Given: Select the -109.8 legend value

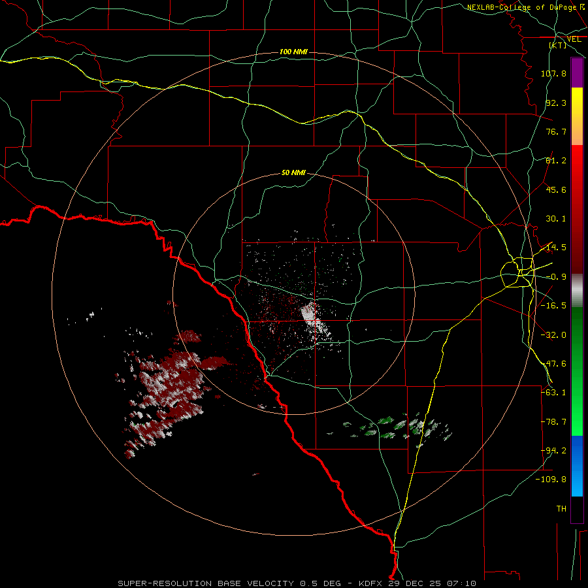Looking at the screenshot, I should [x=551, y=480].
